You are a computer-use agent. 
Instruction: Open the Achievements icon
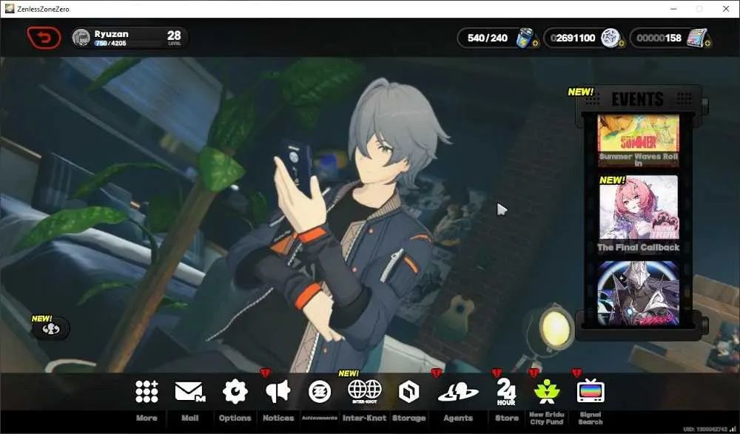(320, 392)
